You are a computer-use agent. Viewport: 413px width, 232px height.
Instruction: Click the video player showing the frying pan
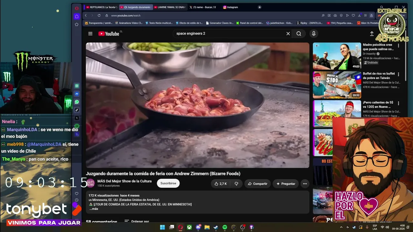197,105
